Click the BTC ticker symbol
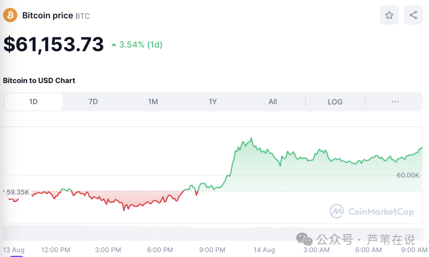Screen dimensions: 429x257 pos(83,16)
